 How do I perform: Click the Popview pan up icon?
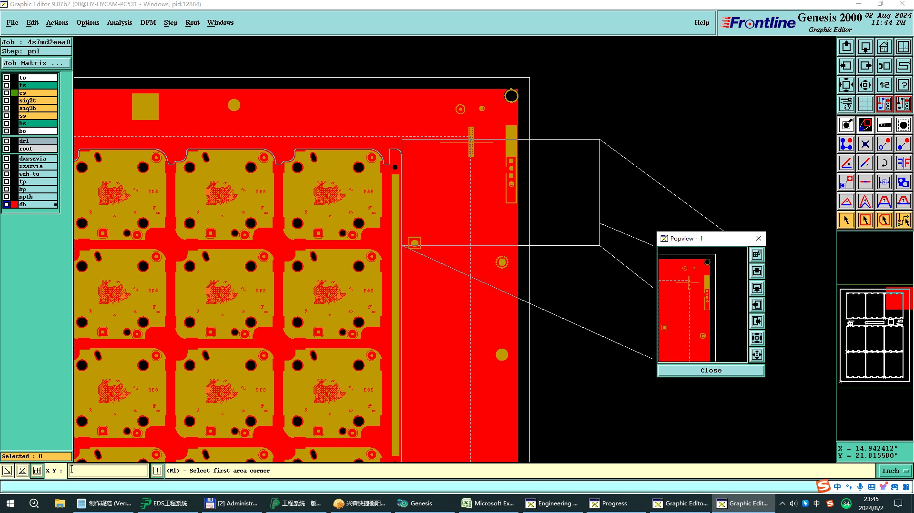point(757,272)
